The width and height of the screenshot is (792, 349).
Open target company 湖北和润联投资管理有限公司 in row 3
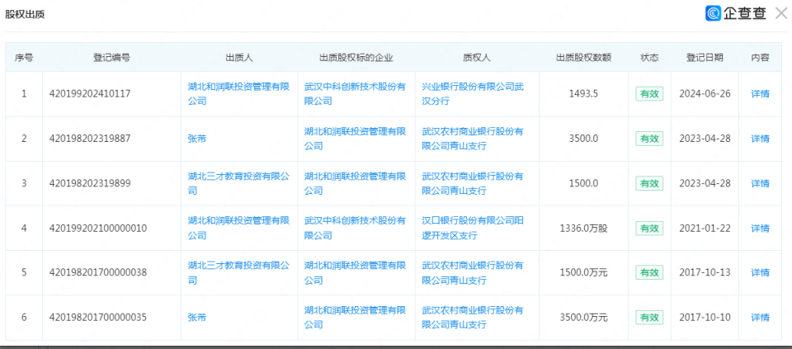pos(355,183)
